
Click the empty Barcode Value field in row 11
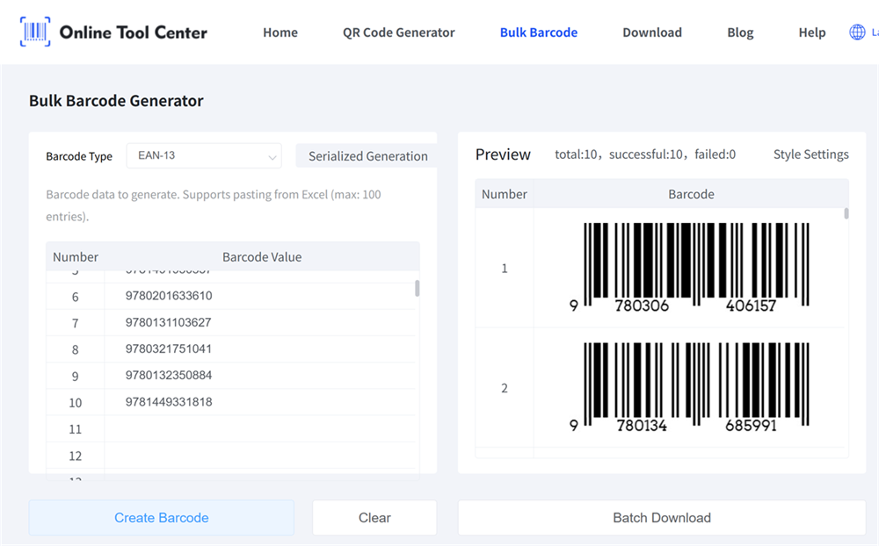click(x=260, y=428)
